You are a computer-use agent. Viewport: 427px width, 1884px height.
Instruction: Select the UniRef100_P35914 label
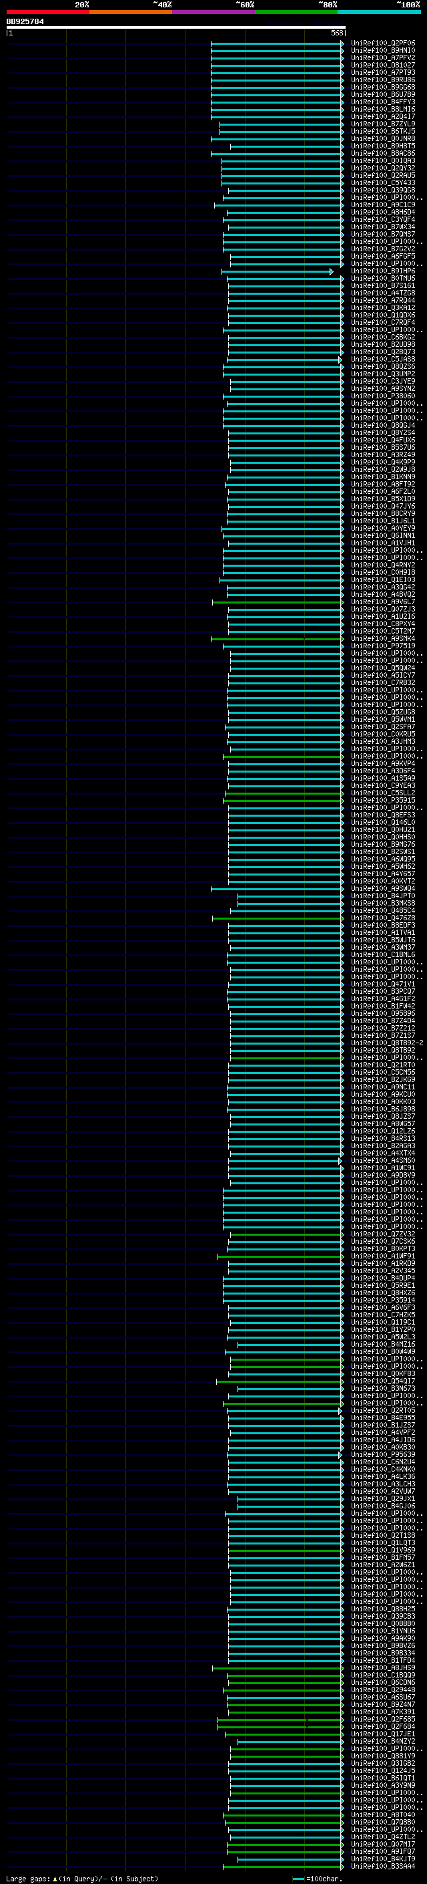pyautogui.click(x=382, y=1301)
